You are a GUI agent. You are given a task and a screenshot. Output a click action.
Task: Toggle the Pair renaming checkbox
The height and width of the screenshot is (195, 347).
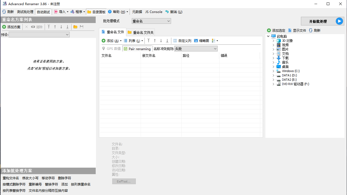(x=126, y=49)
